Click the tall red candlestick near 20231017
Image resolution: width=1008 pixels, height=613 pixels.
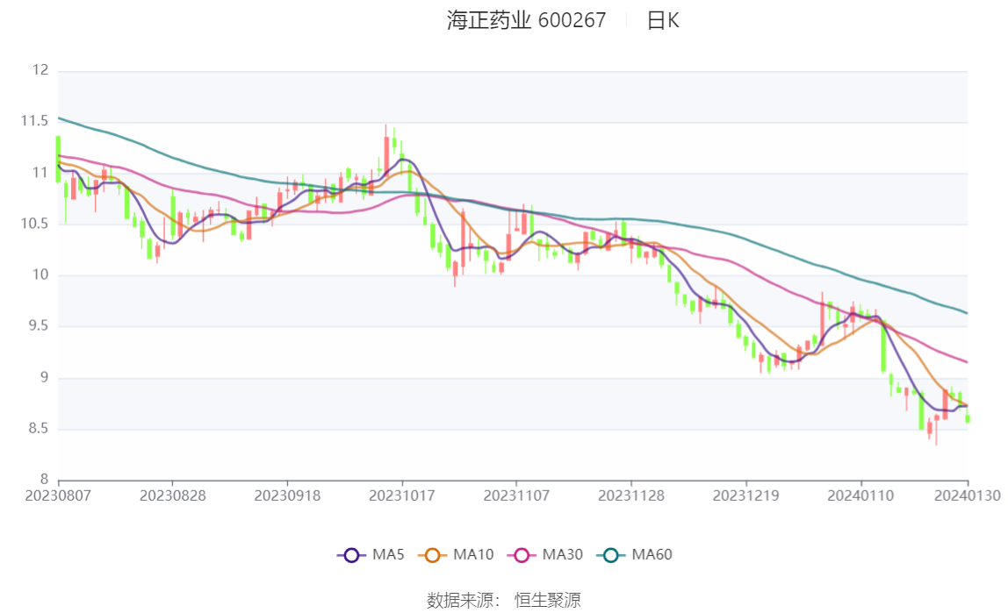tap(386, 152)
